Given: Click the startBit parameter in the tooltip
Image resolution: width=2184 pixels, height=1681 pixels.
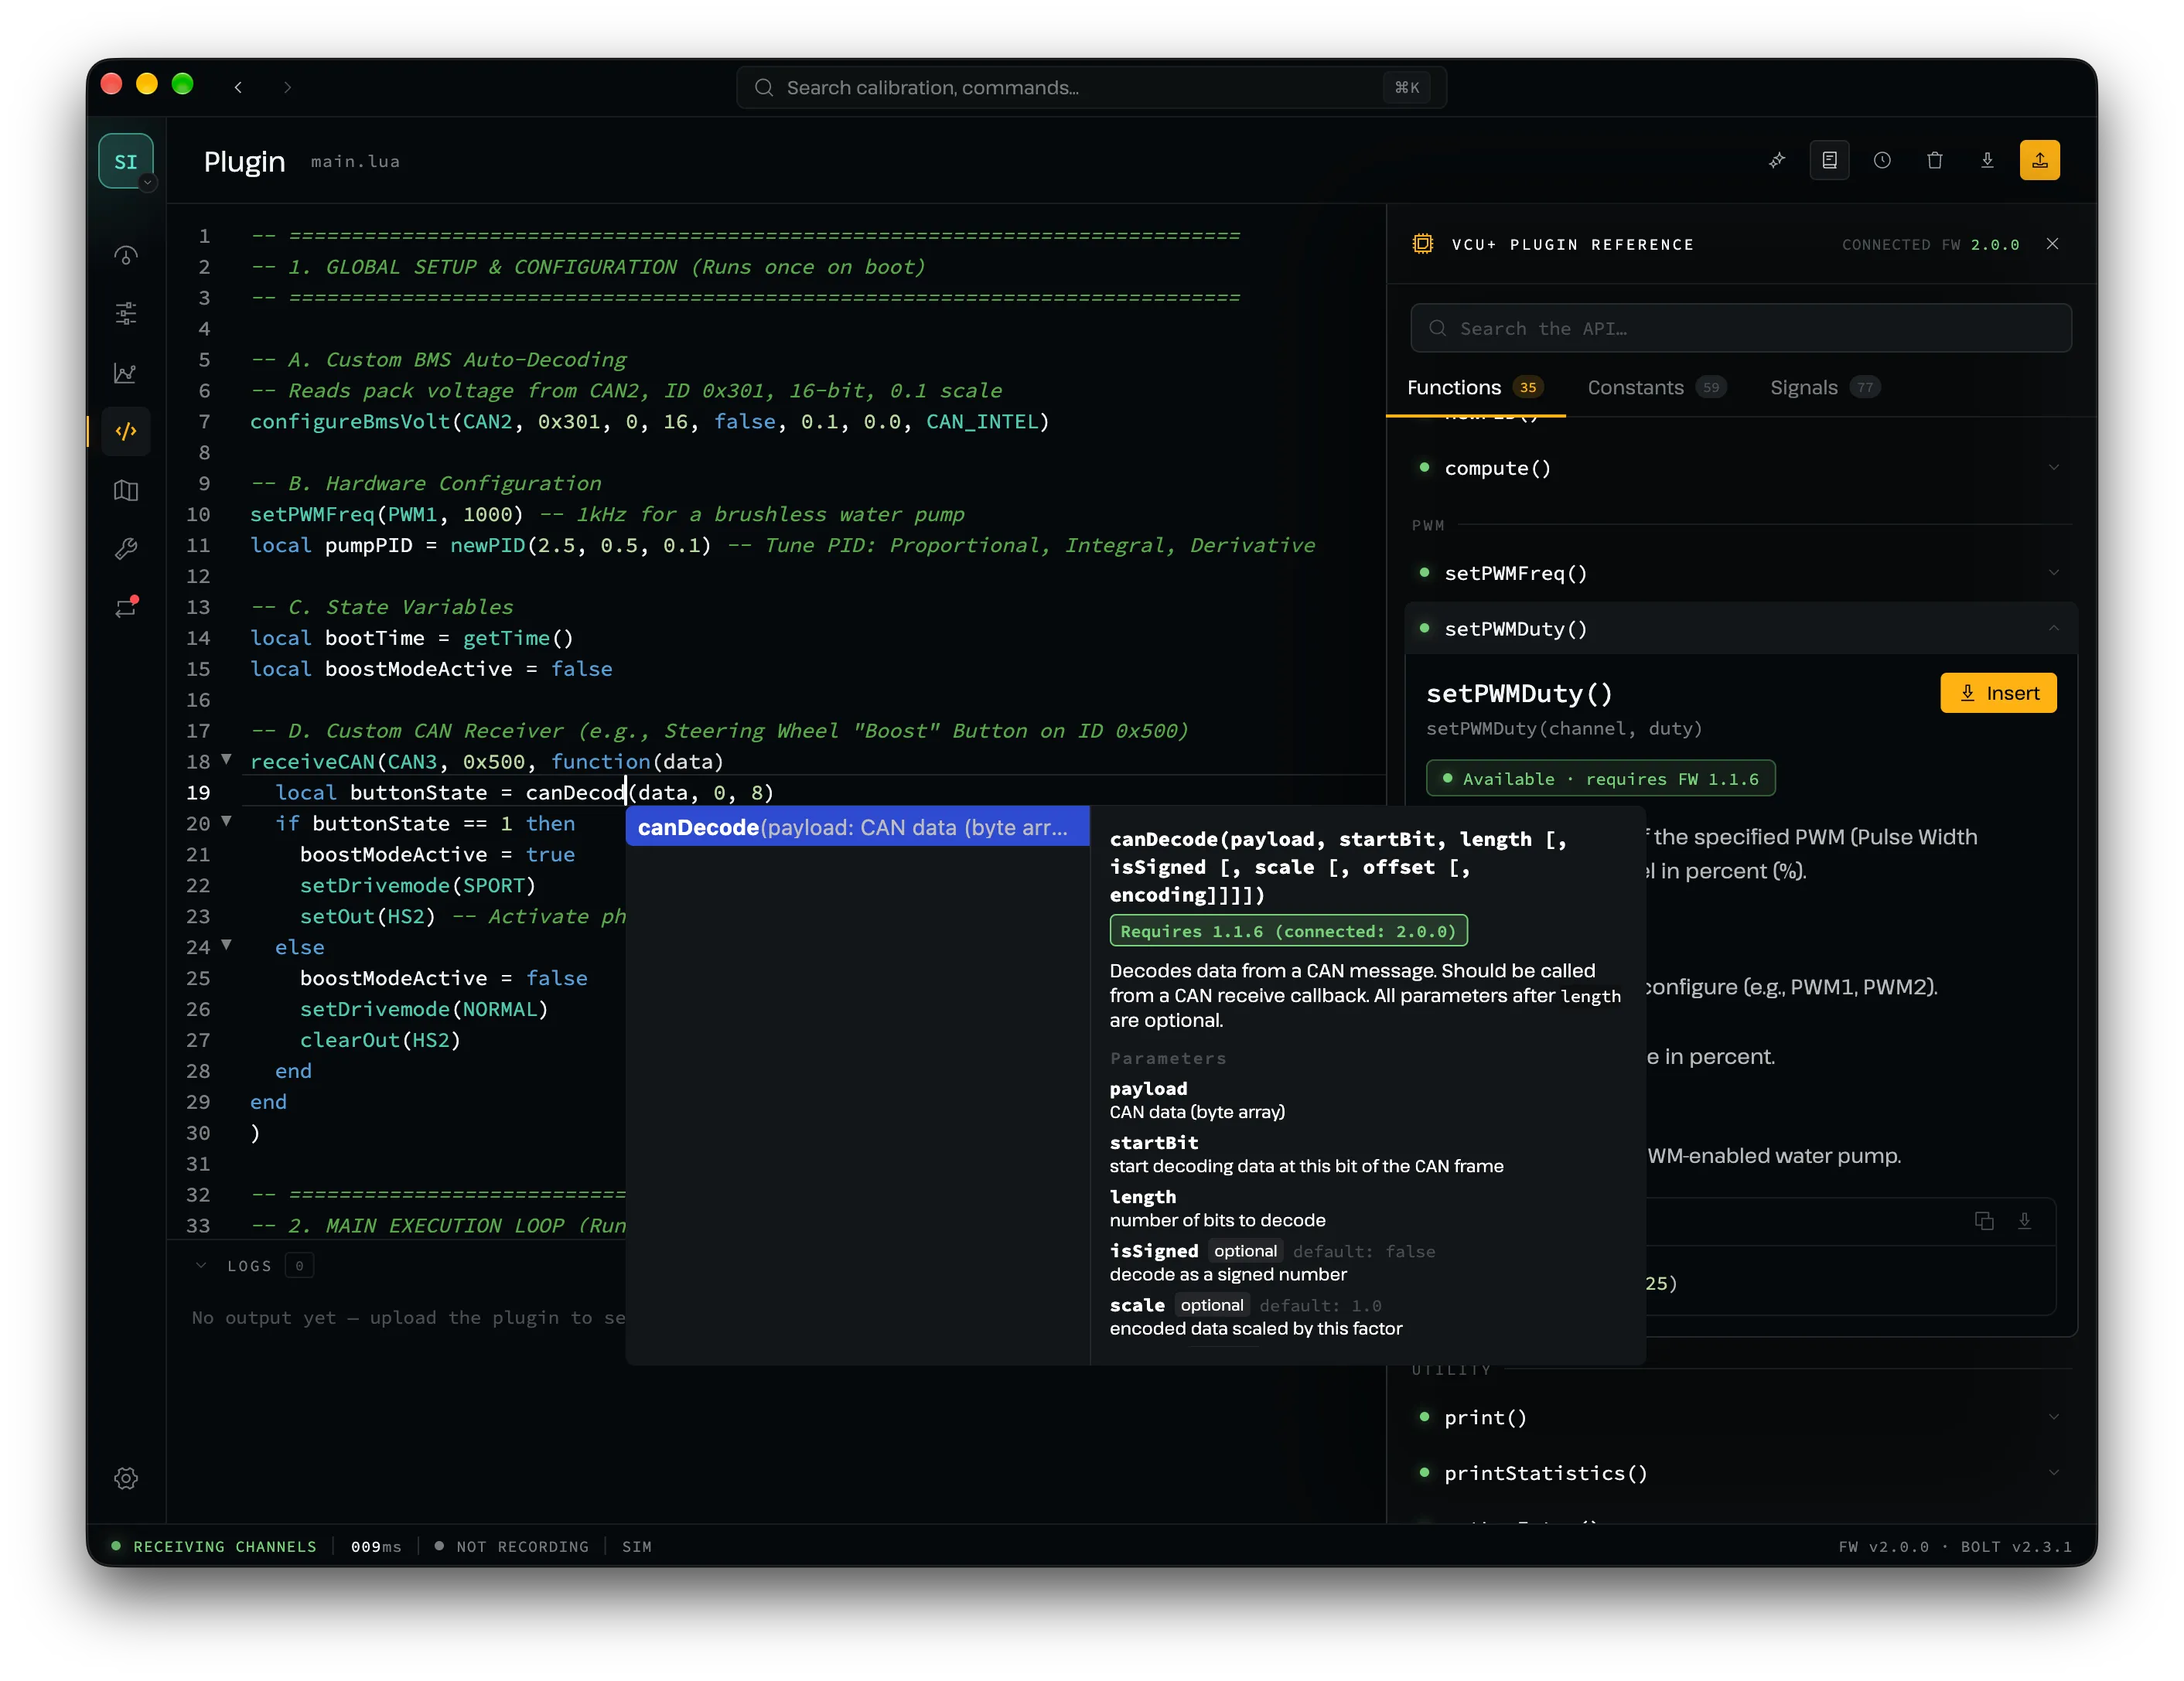Looking at the screenshot, I should 1154,1142.
